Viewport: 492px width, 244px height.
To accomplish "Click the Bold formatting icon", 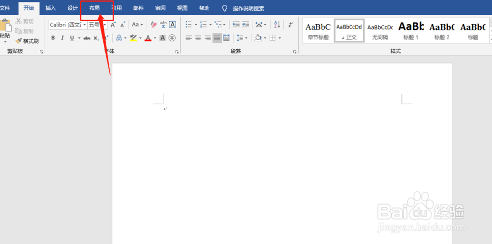I will pos(53,38).
